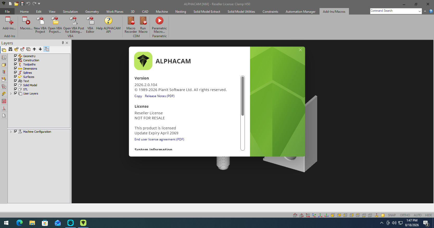Open VBA Post for Editing

click(x=74, y=25)
